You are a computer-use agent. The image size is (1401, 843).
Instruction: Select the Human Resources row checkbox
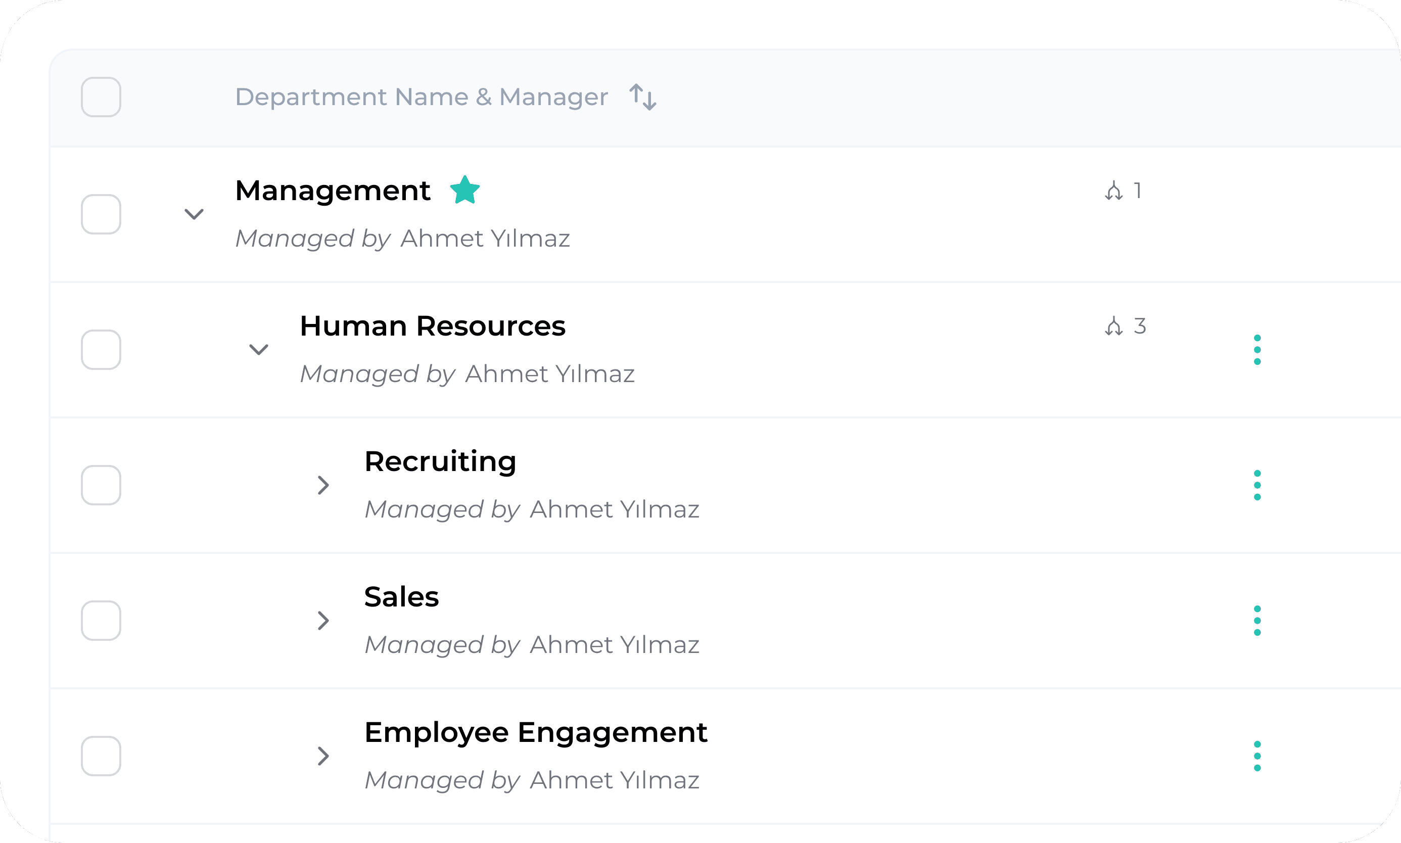coord(101,350)
